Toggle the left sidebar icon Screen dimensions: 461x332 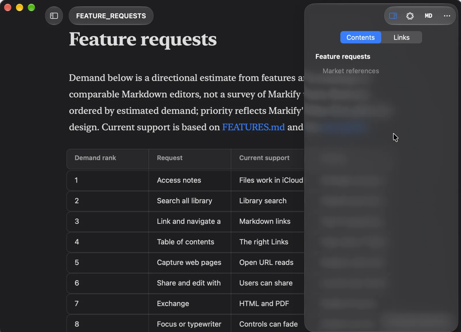point(54,16)
